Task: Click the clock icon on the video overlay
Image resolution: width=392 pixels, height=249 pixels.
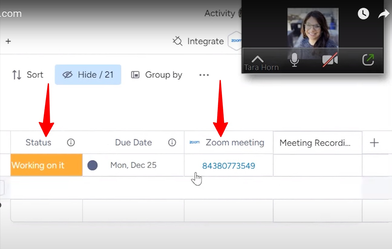Action: click(x=363, y=13)
